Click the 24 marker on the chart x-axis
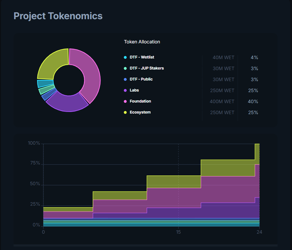 (259, 232)
